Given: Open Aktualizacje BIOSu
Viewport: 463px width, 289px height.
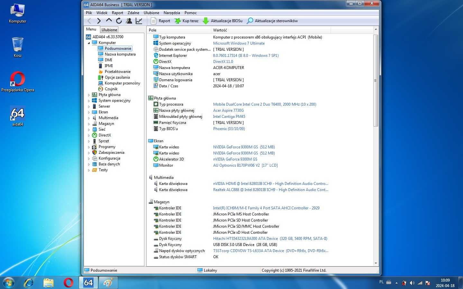Looking at the screenshot, I should coord(222,21).
